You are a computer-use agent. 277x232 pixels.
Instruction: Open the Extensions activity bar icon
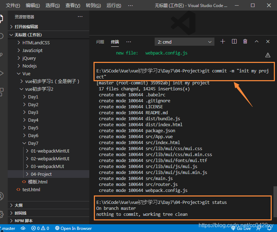click(1, 92)
